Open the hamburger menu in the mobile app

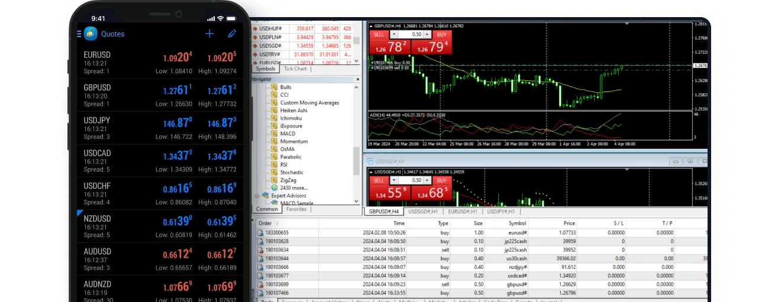(x=79, y=34)
